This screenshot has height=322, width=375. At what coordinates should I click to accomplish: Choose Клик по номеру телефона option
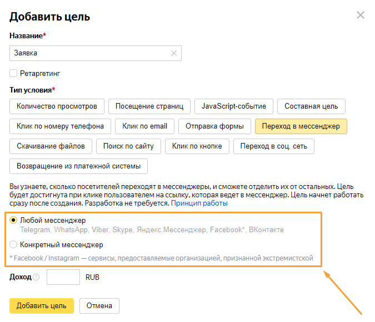(x=60, y=126)
